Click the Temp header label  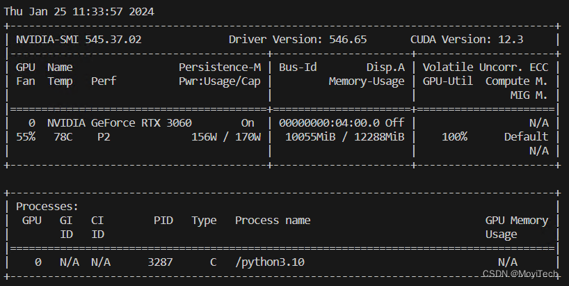pyautogui.click(x=60, y=81)
